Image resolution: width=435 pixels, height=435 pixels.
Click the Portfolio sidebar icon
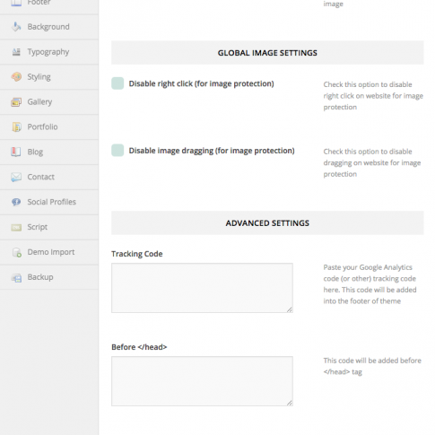tap(16, 127)
